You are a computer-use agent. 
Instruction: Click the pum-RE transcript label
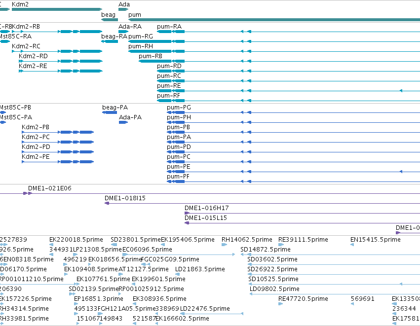[x=169, y=86]
